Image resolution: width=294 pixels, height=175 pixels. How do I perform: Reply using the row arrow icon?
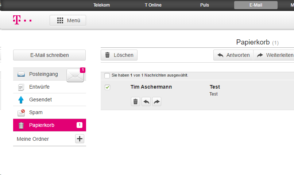tap(146, 102)
